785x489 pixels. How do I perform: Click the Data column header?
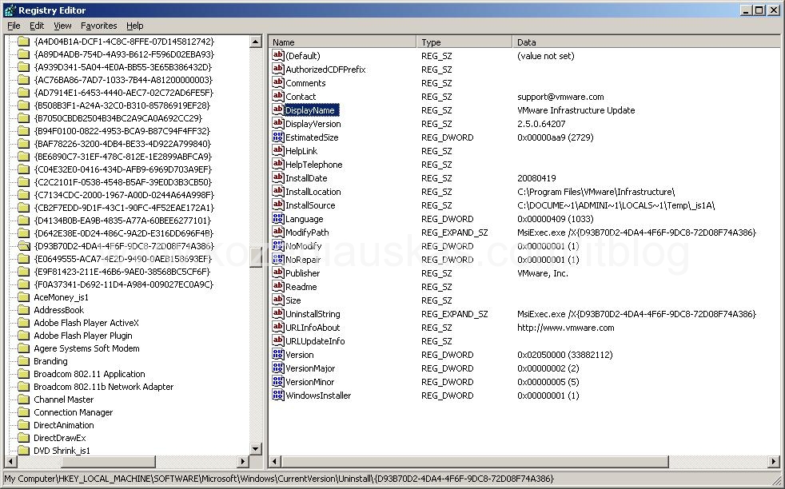646,42
